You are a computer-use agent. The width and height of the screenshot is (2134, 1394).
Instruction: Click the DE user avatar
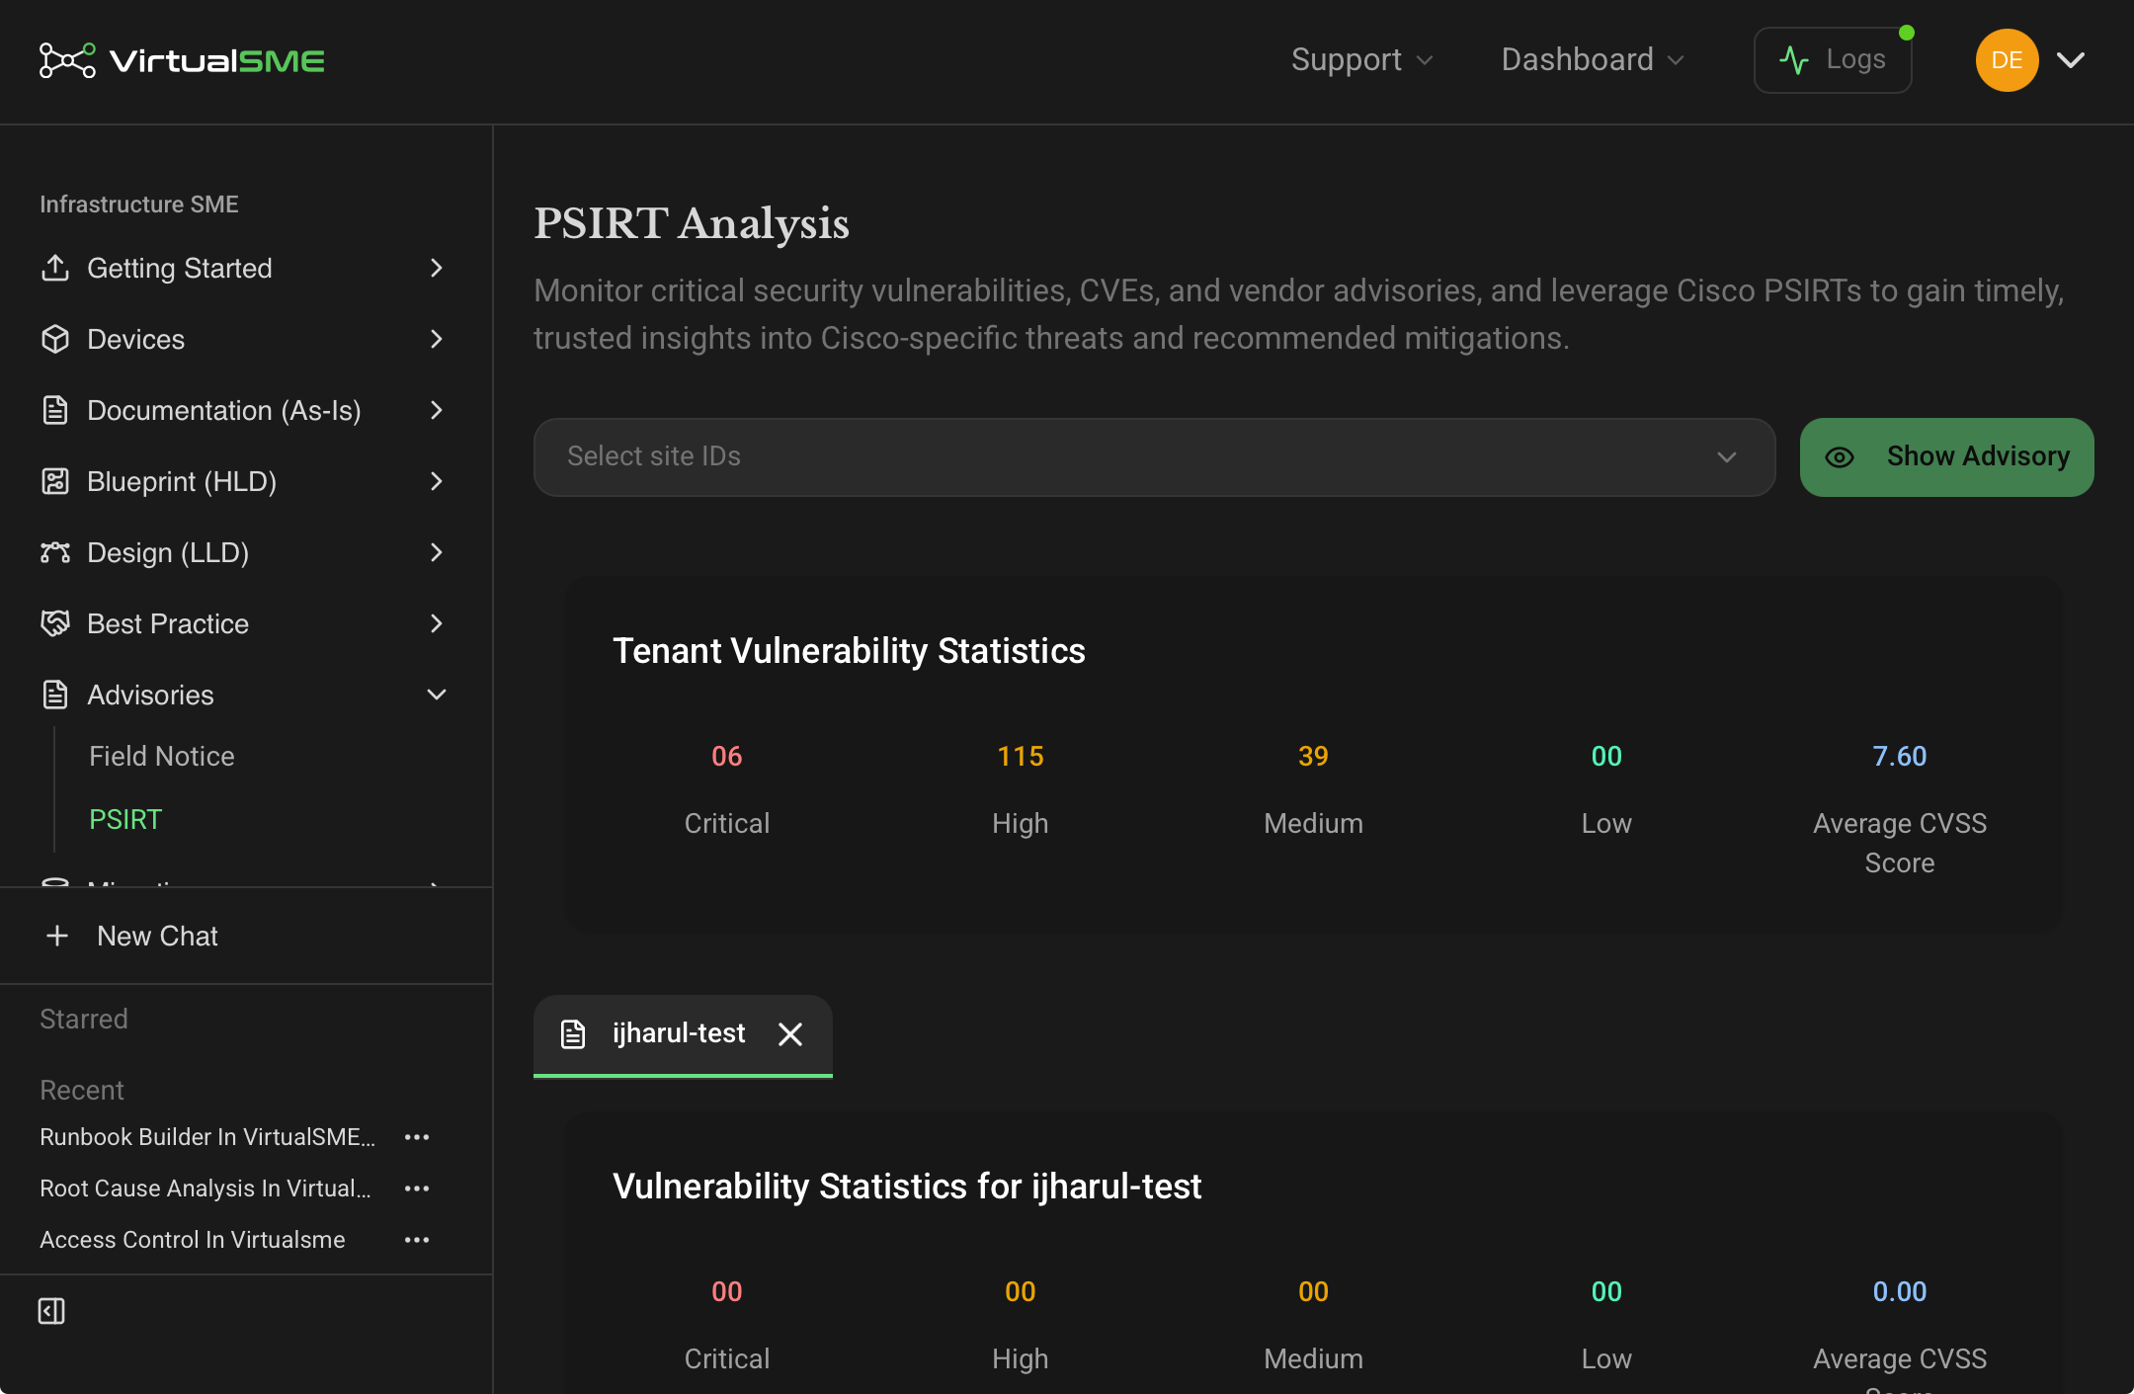click(2007, 60)
